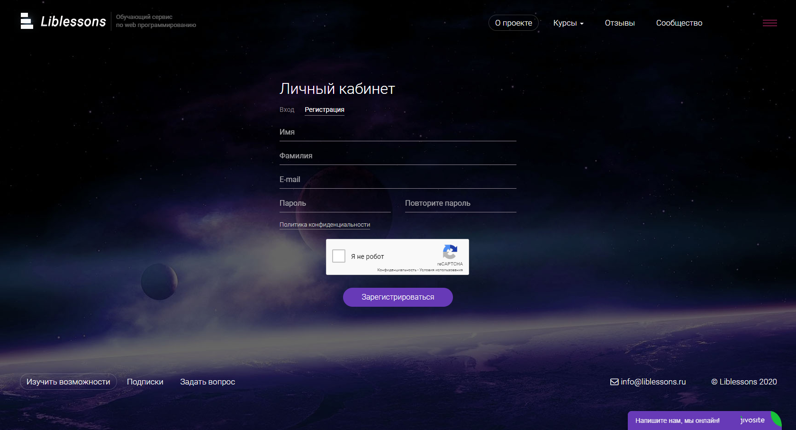The width and height of the screenshot is (796, 430).
Task: Select the Повторите пароль field
Action: [x=461, y=203]
